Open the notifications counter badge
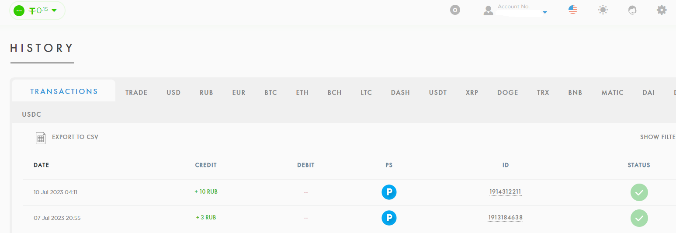 (x=455, y=10)
